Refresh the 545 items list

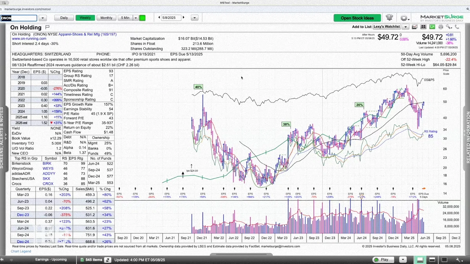coord(107,260)
